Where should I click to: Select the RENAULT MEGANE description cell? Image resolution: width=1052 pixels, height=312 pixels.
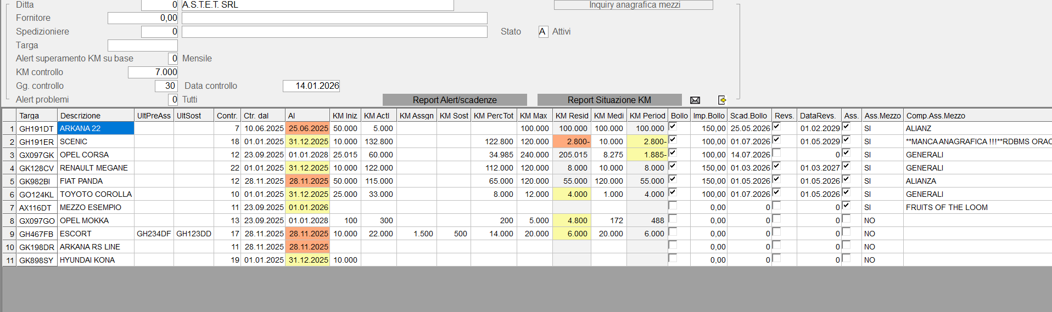coord(96,168)
